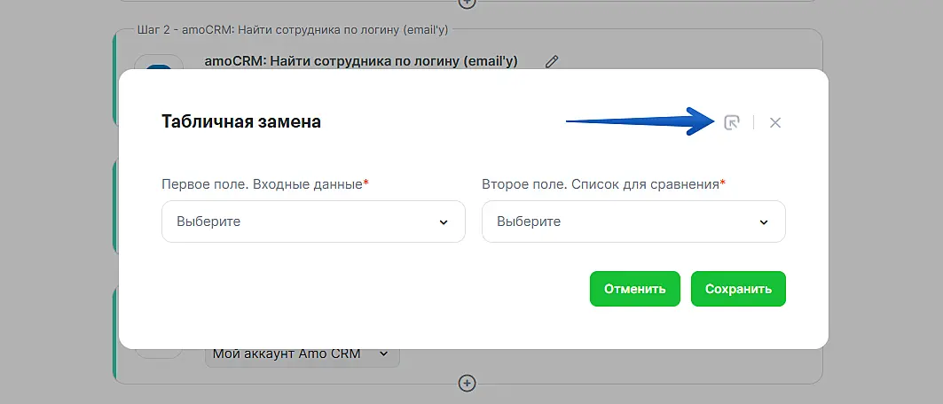
Task: Click the bold step title amoCRM: Найти сотрудника
Action: [x=361, y=61]
